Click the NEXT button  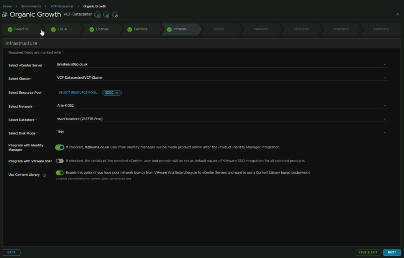[392, 252]
